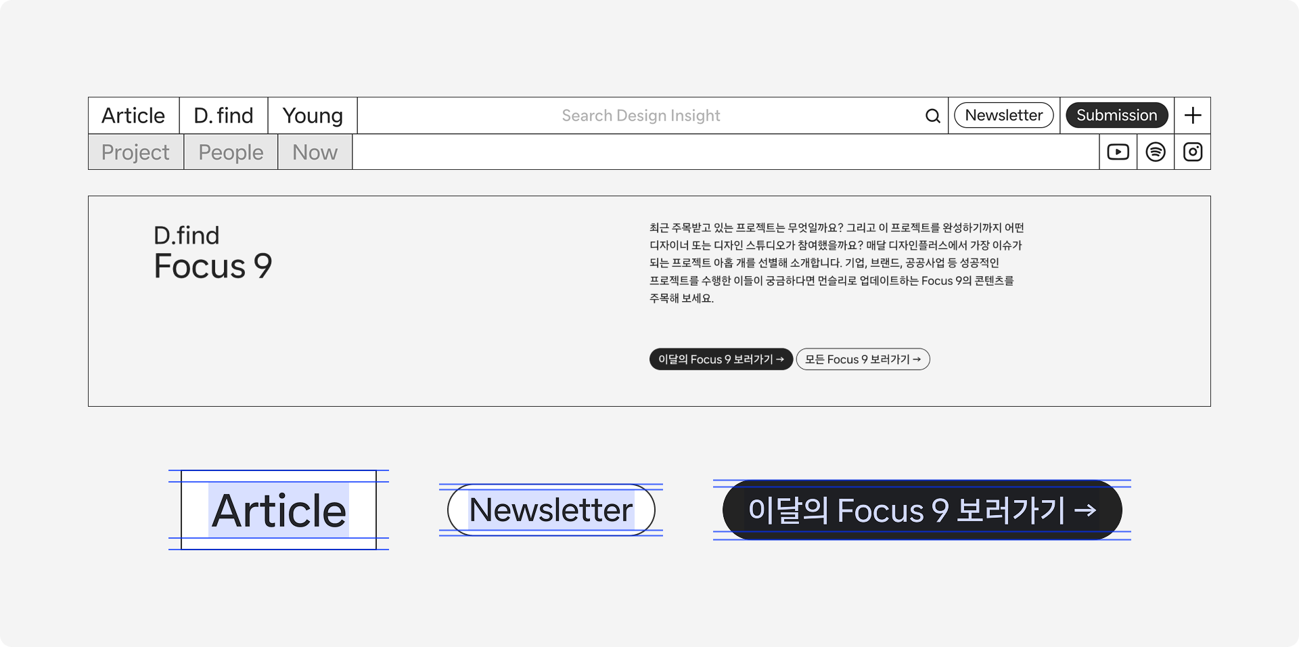Viewport: 1299px width, 647px height.
Task: Open the Spotify icon link
Action: click(1156, 152)
